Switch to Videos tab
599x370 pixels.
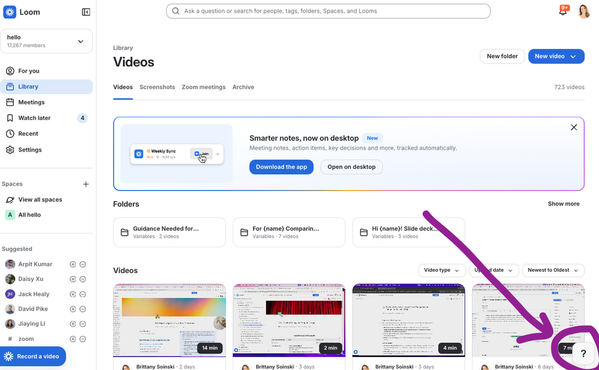point(123,87)
